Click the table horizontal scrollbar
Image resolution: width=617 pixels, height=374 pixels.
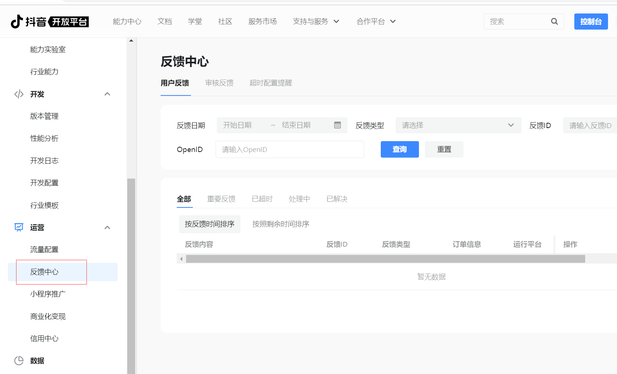pos(385,259)
